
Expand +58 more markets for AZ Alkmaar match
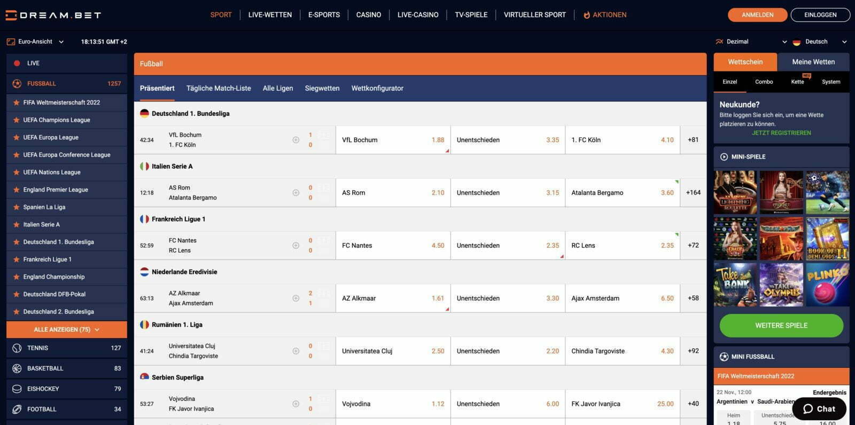click(693, 298)
